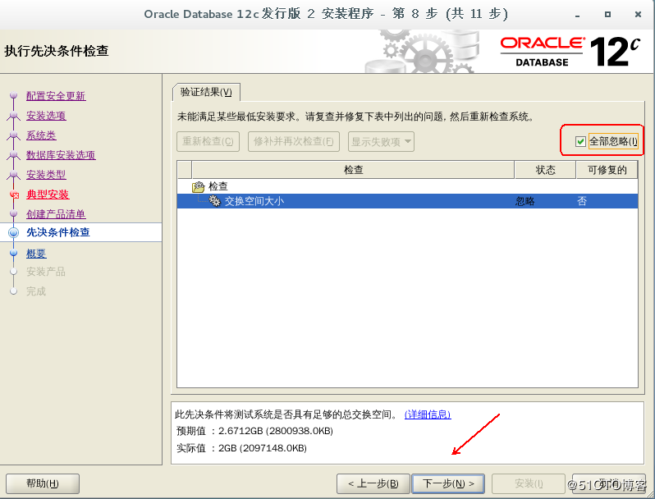Select the 交换空间大小 row
Viewport: 655px width, 499px height.
pyautogui.click(x=407, y=201)
